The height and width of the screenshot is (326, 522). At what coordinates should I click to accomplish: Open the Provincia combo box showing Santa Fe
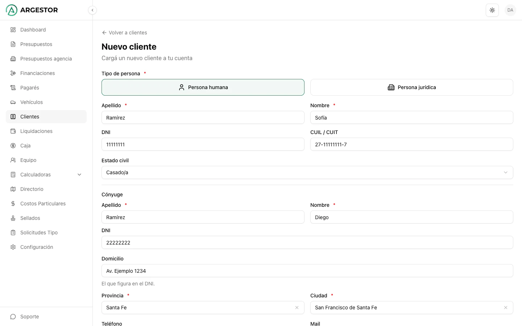203,308
